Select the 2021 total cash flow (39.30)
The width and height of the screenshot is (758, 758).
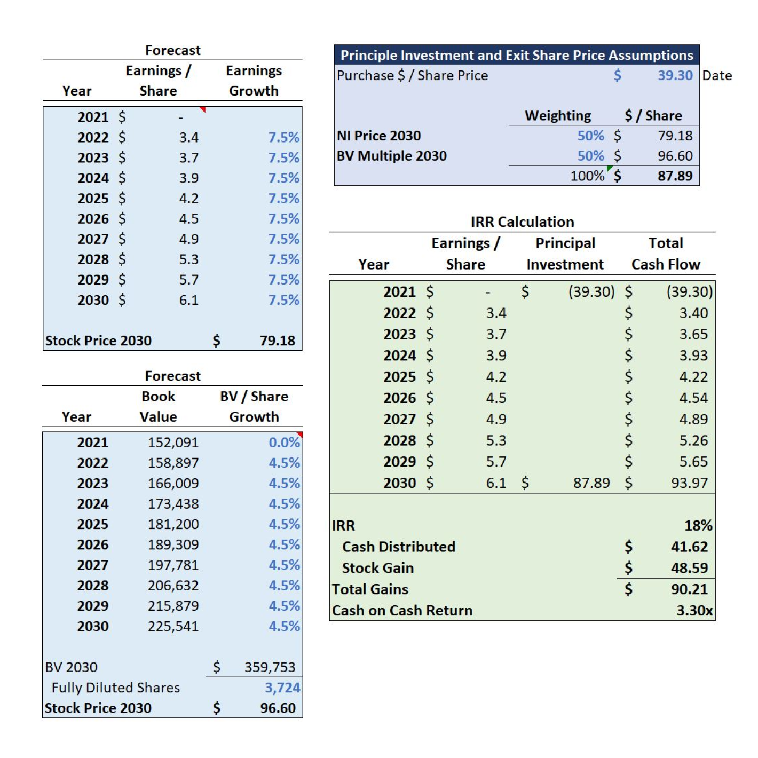(689, 291)
